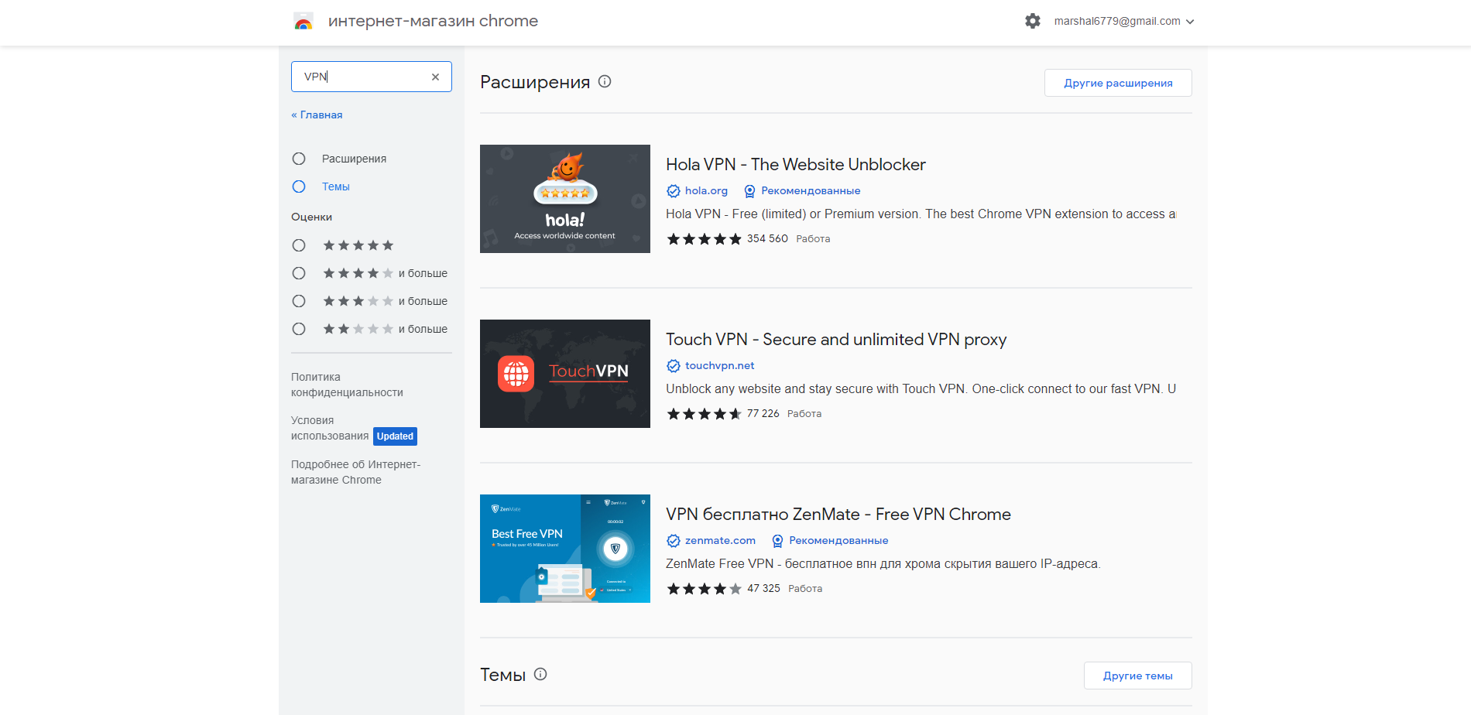
Task: Click Touch VPN star rating
Action: click(704, 414)
